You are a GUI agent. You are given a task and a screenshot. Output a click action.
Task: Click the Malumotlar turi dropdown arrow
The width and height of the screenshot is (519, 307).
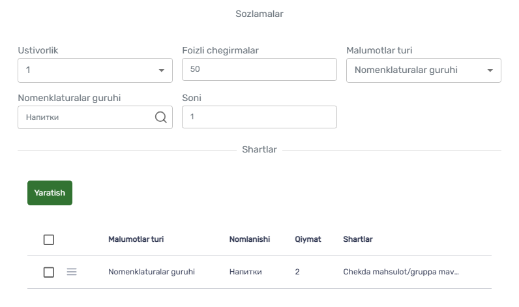point(490,70)
